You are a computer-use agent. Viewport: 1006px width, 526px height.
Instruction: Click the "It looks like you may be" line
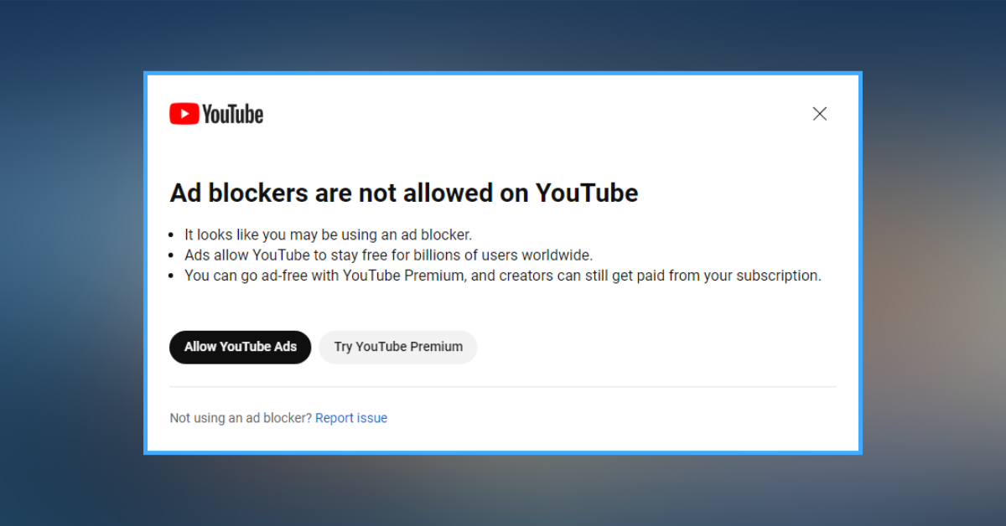(x=328, y=235)
